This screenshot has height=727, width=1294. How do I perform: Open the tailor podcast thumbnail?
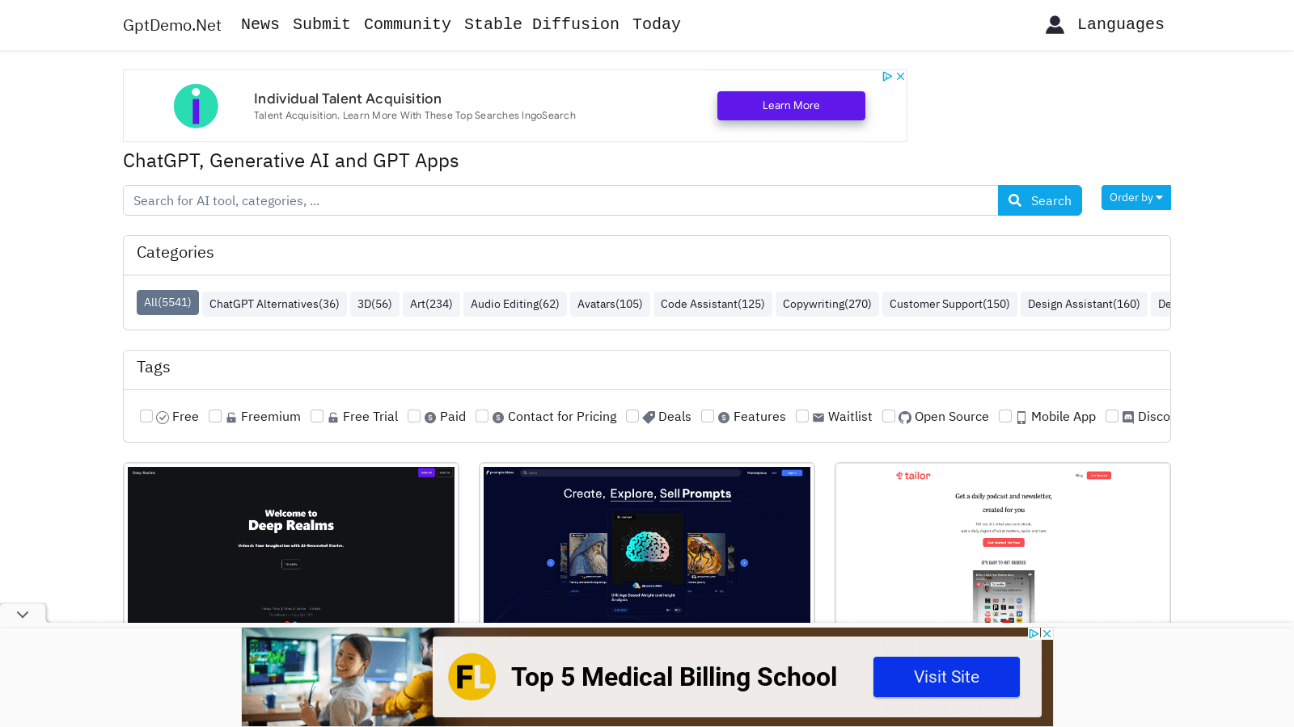point(1003,544)
